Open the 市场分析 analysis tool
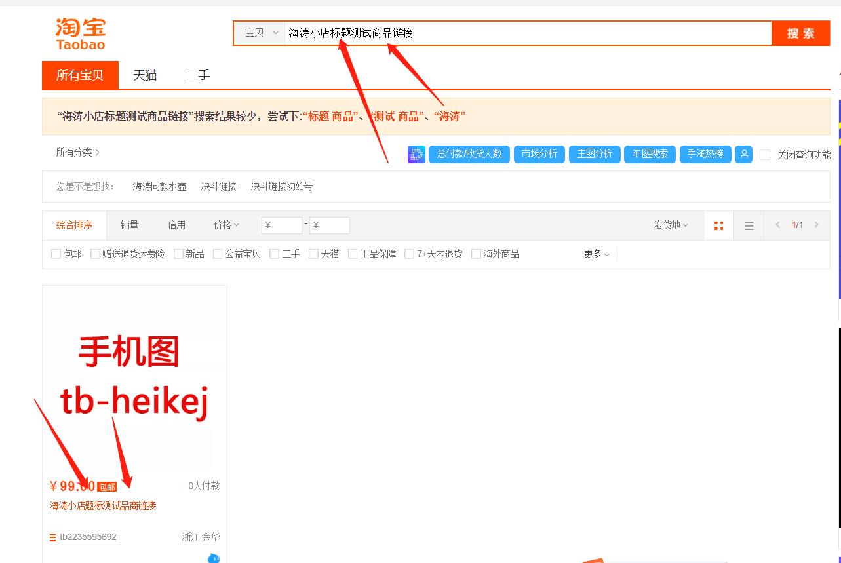This screenshot has width=841, height=563. click(539, 154)
